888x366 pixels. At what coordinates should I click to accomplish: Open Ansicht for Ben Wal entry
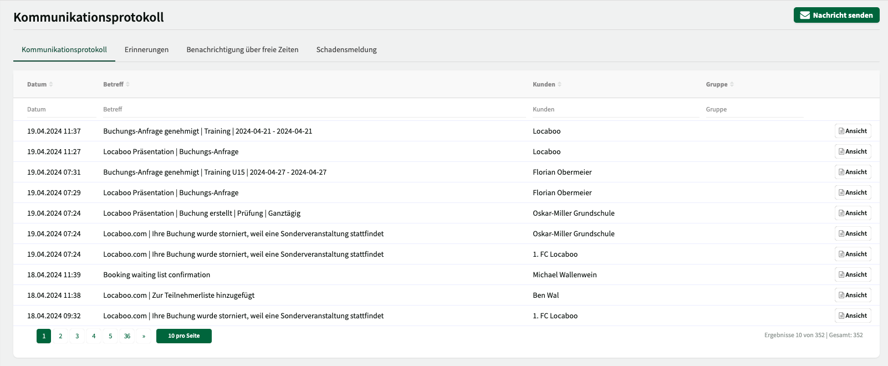[x=853, y=295]
